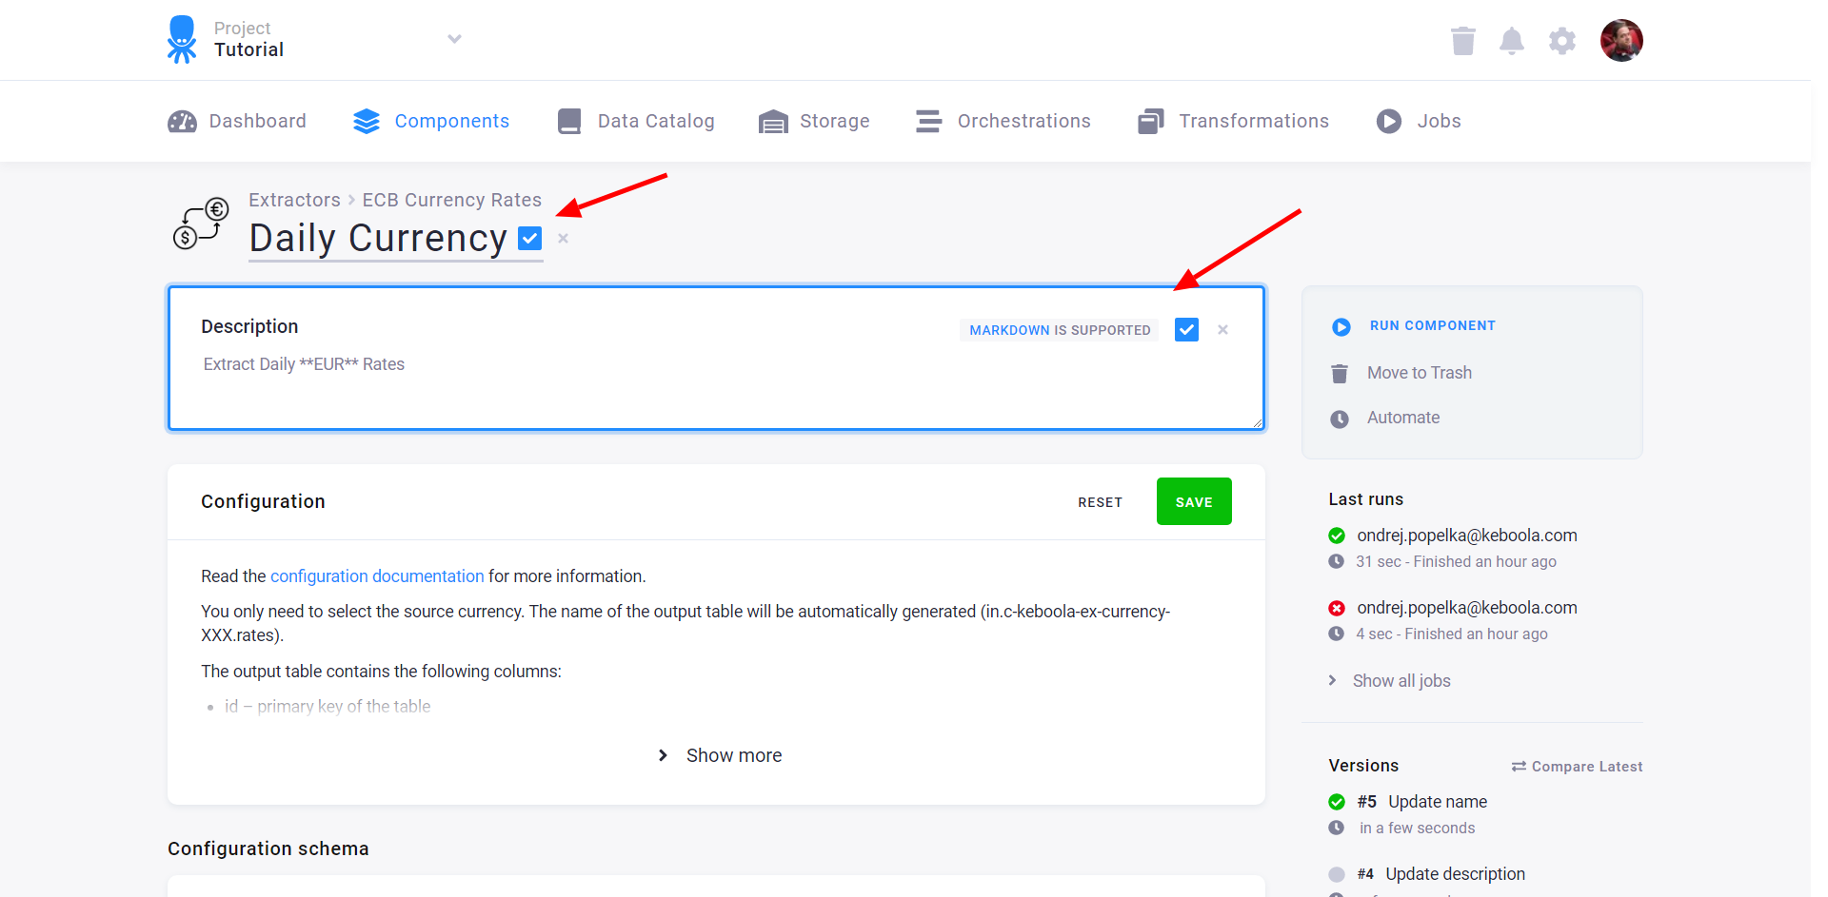The image size is (1828, 897).
Task: Open the Jobs tab
Action: pos(1419,121)
